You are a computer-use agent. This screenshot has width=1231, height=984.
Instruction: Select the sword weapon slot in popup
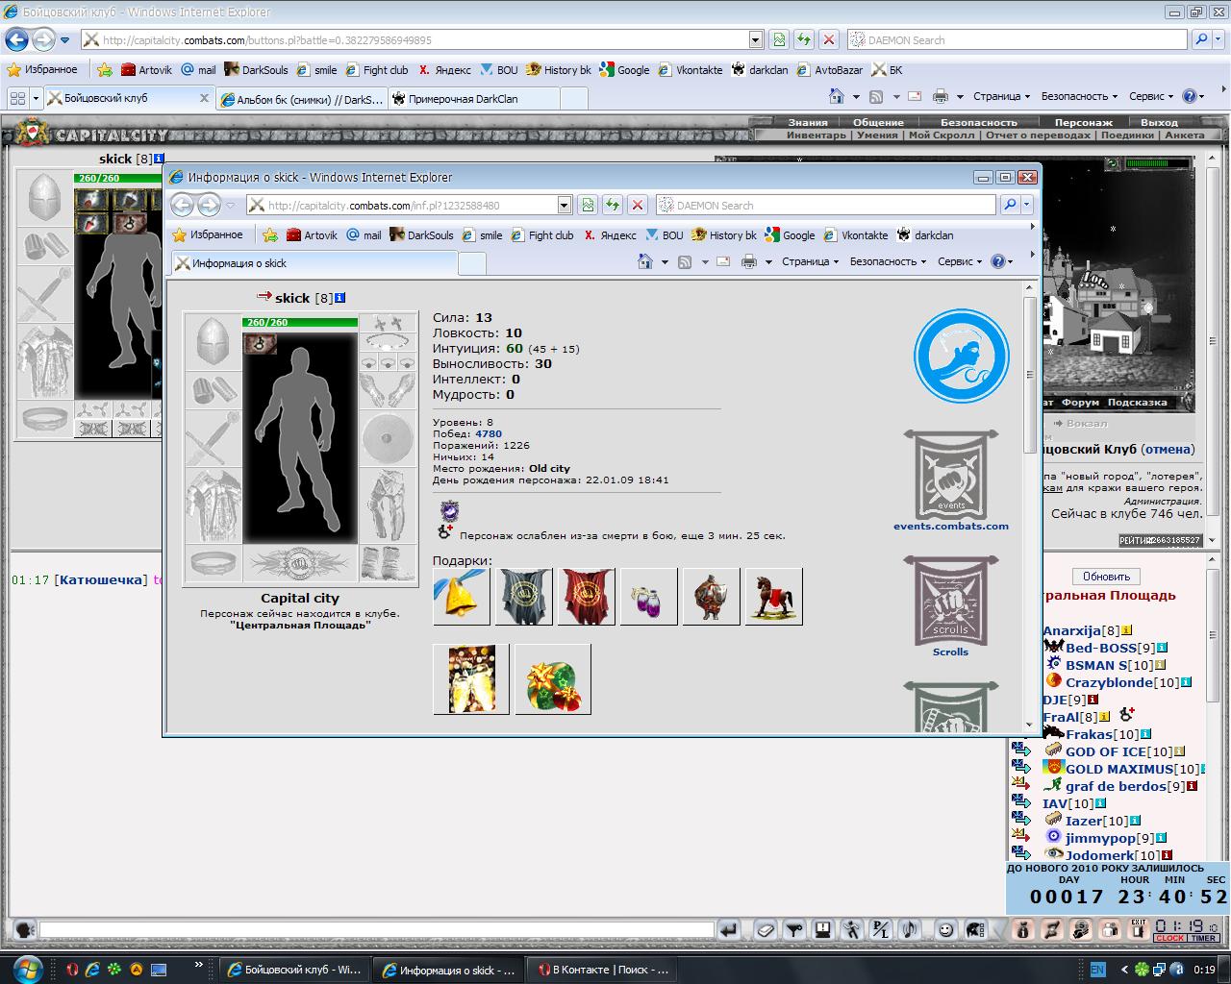click(x=213, y=439)
